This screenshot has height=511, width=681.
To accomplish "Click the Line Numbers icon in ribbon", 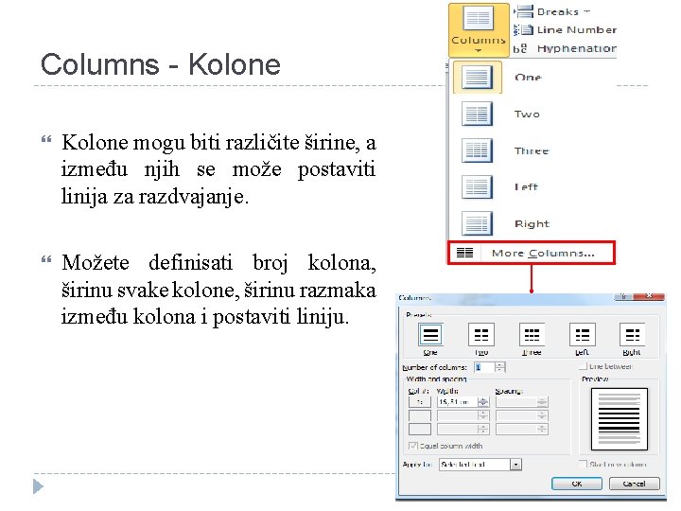I will coord(523,30).
